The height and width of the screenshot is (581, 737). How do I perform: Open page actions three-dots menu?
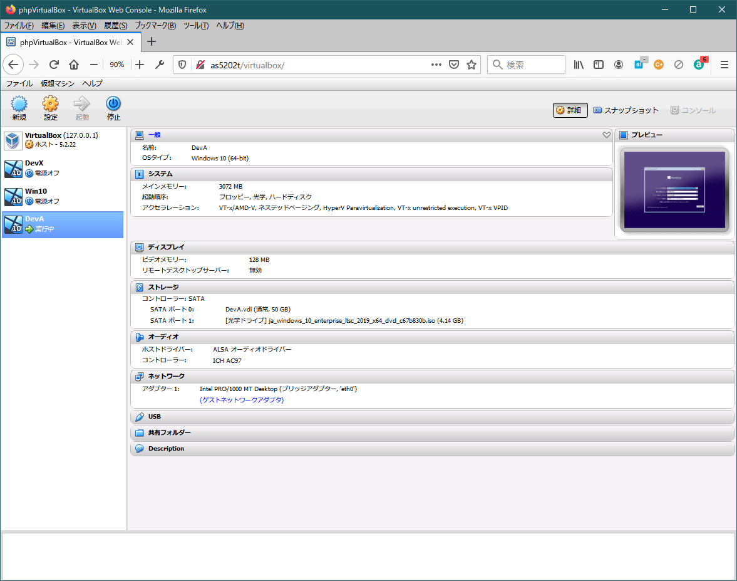(436, 65)
